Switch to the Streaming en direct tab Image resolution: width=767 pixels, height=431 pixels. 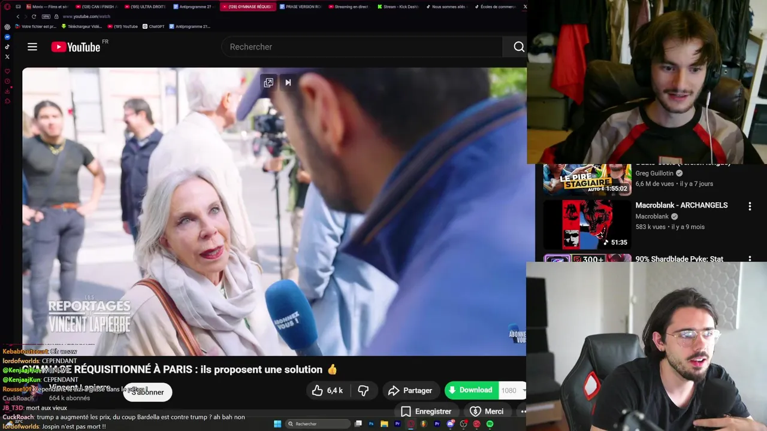tap(348, 7)
